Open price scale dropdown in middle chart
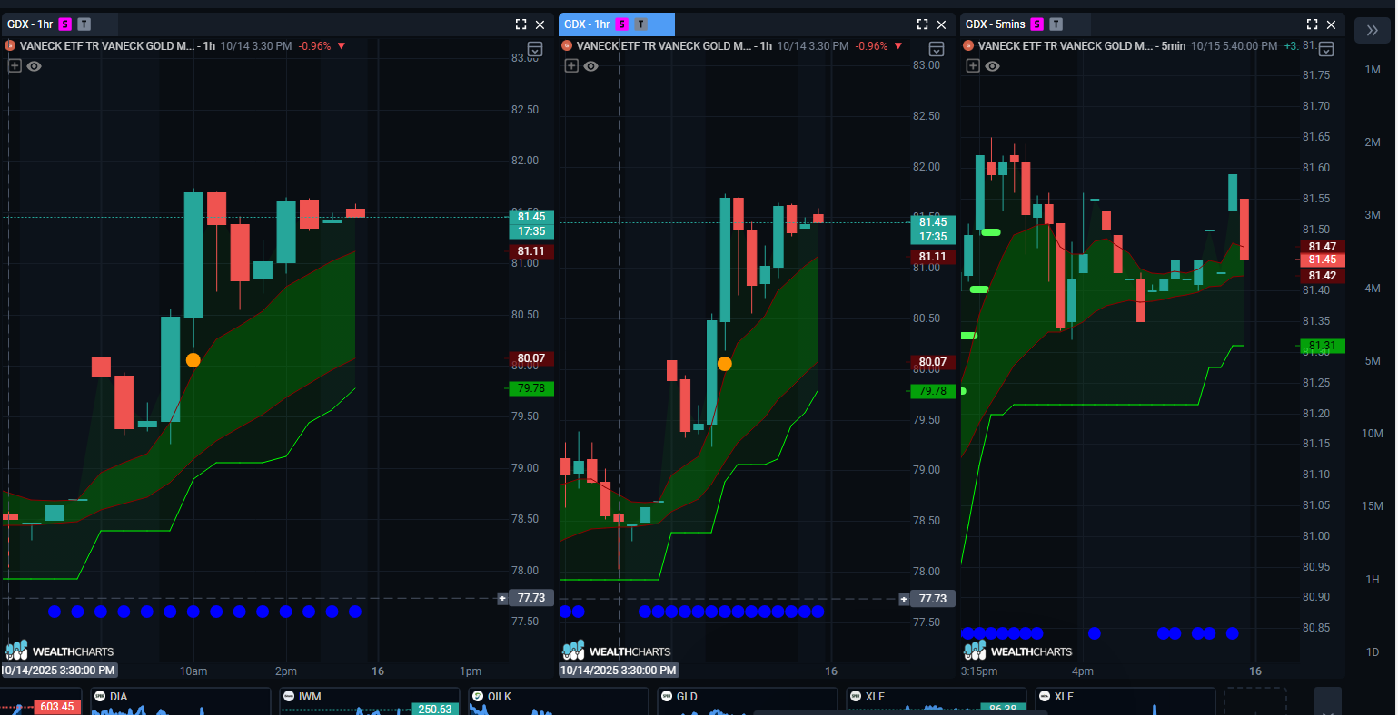Screen dimensions: 1398x715 click(937, 50)
